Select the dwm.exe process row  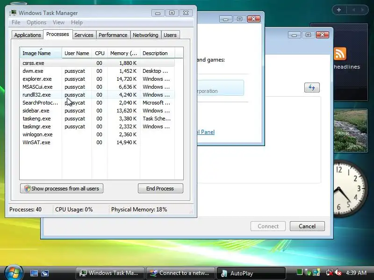(97, 71)
